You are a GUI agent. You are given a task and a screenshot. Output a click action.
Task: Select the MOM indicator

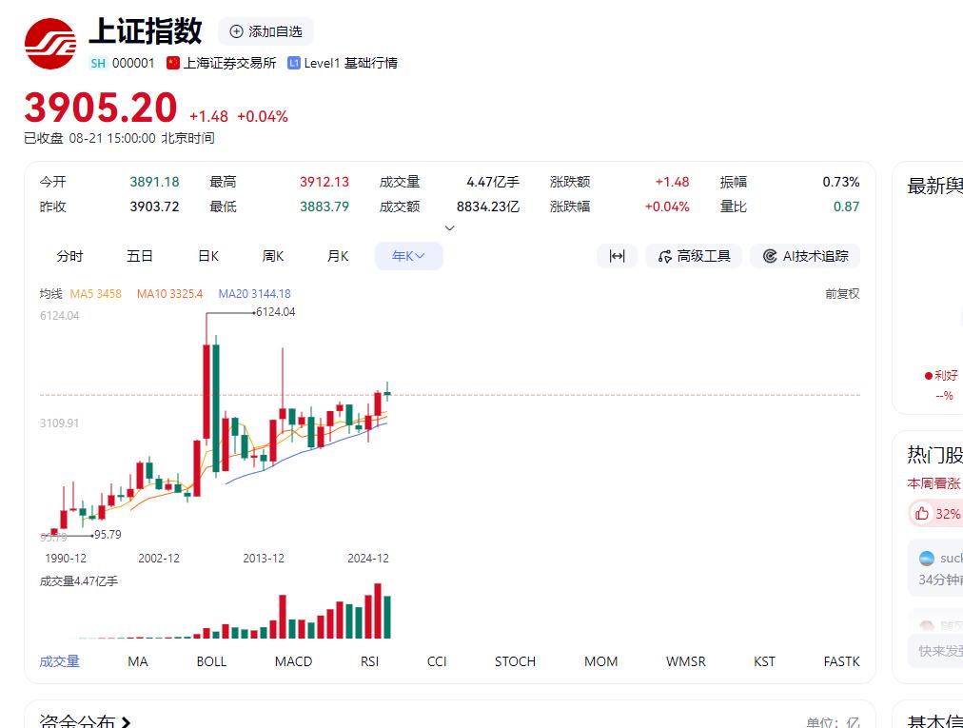[x=600, y=661]
